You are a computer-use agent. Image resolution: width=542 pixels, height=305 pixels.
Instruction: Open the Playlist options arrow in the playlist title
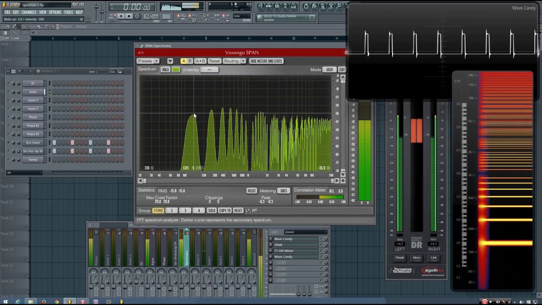[57, 26]
